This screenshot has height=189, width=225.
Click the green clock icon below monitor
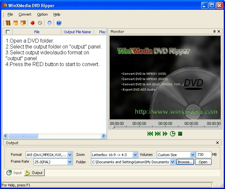pyautogui.click(x=172, y=134)
